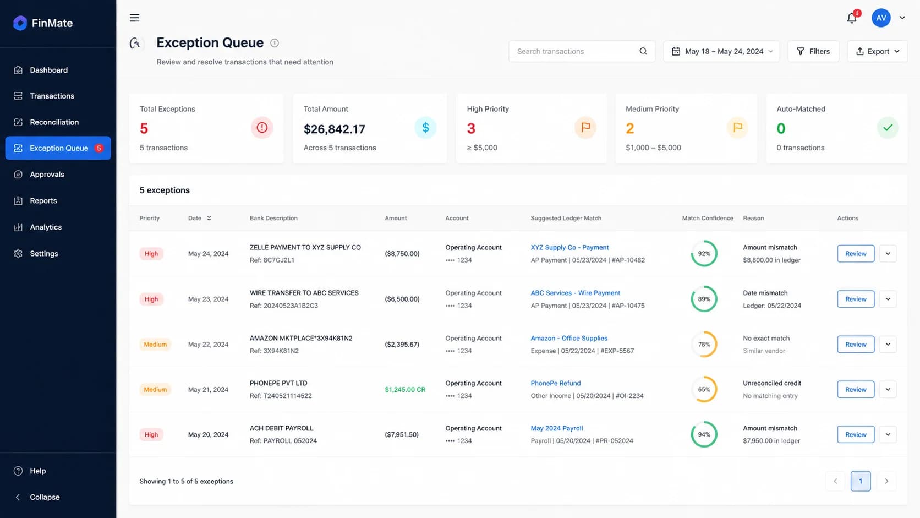
Task: Open the Reports menu item
Action: (58, 201)
